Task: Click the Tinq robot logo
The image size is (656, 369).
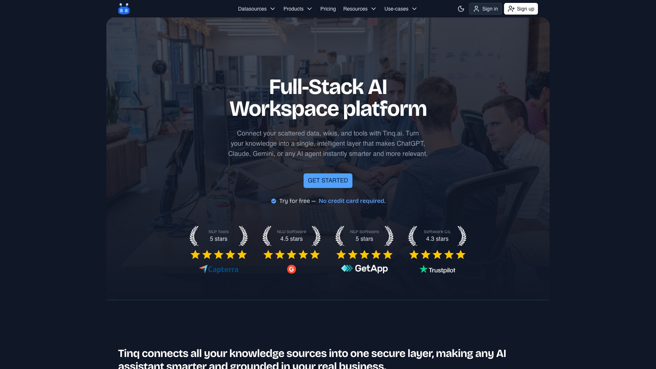Action: coord(124,9)
